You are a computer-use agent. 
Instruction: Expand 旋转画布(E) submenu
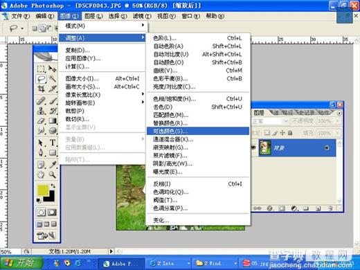click(x=102, y=102)
